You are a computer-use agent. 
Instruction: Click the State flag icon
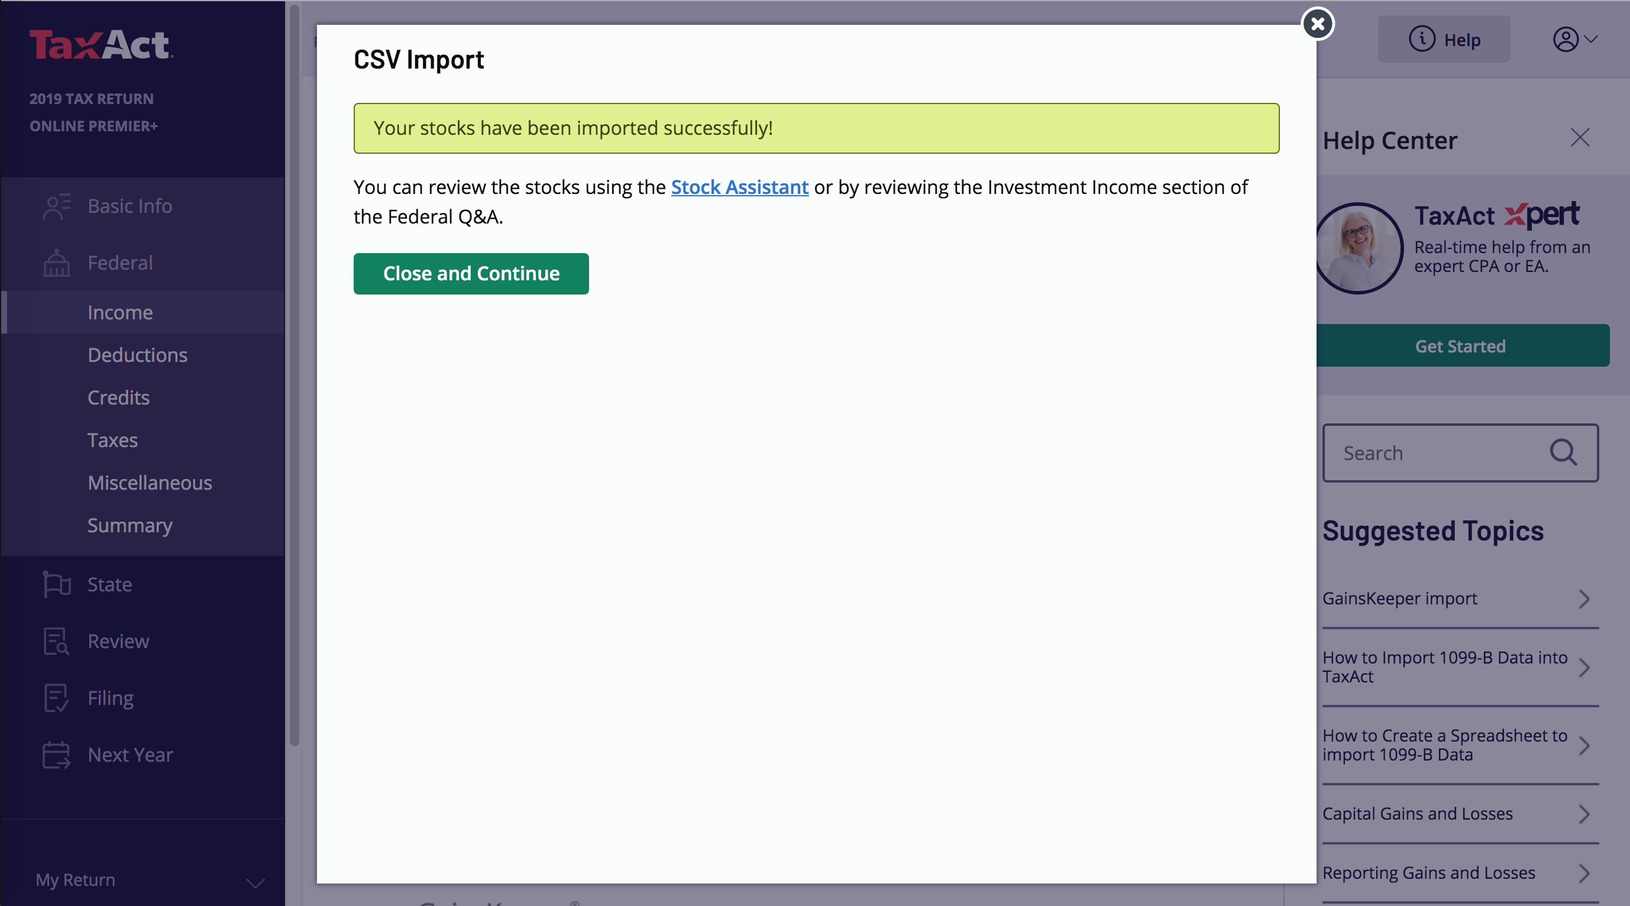56,584
